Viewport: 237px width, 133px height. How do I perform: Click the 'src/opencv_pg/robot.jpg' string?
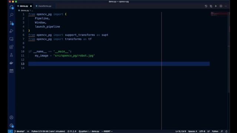point(74,56)
